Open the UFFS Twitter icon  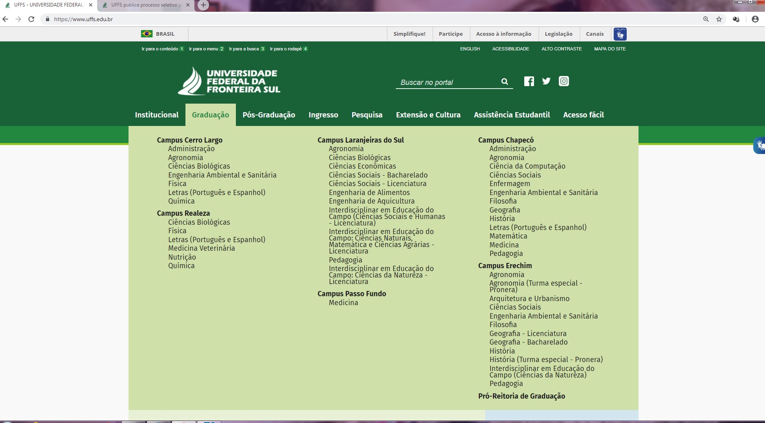click(x=546, y=81)
